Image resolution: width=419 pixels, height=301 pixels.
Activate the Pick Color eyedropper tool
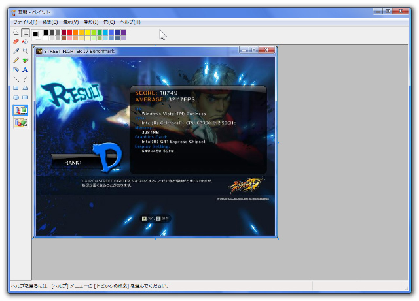pyautogui.click(x=16, y=51)
